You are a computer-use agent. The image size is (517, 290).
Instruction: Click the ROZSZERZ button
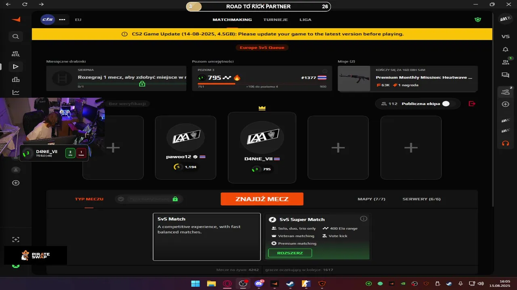click(x=290, y=253)
